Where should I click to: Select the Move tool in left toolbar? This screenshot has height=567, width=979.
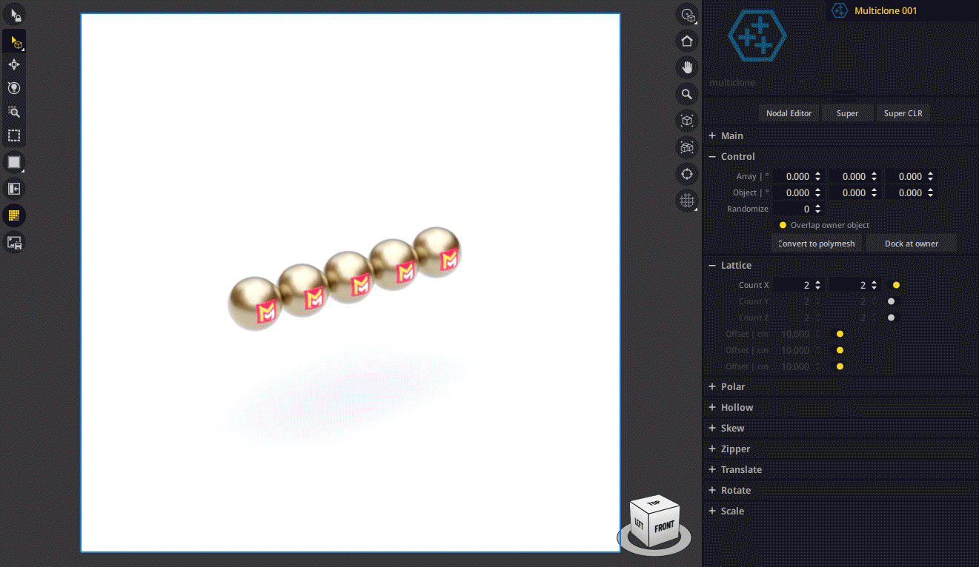(15, 64)
